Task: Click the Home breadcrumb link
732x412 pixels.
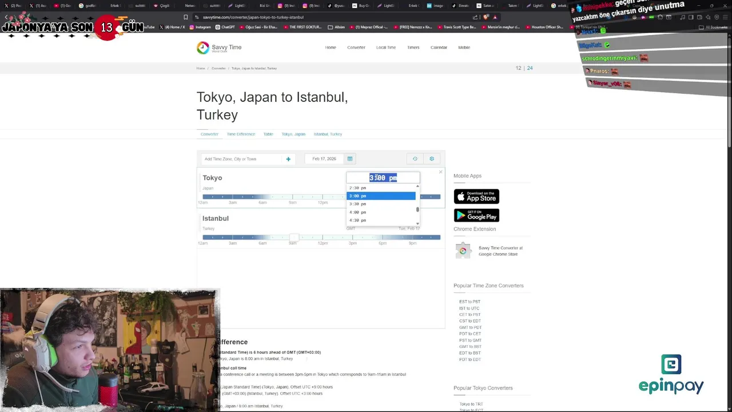Action: click(x=201, y=68)
